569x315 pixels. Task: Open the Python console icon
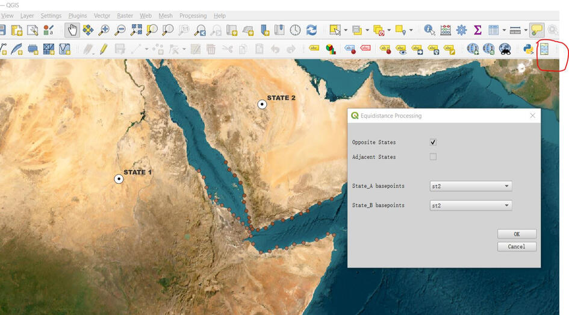pyautogui.click(x=528, y=49)
